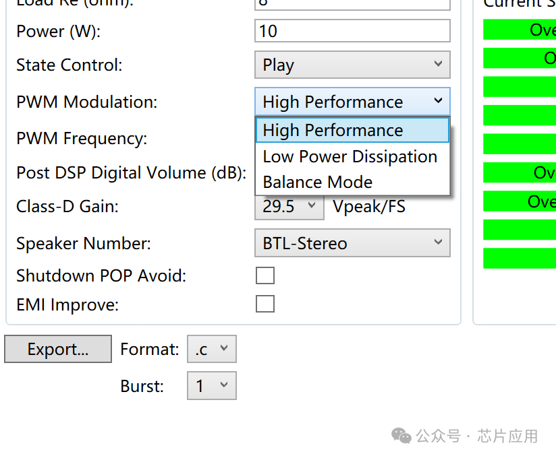Select High Performance from the open list
The height and width of the screenshot is (458, 556).
[x=352, y=130]
